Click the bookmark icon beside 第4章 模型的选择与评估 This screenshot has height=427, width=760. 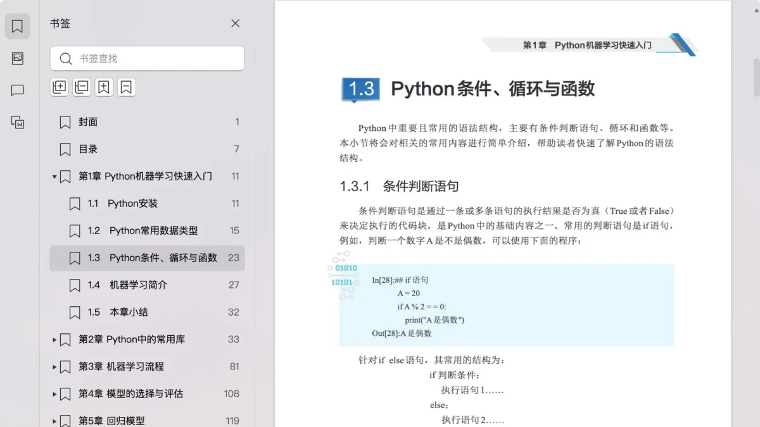(65, 394)
